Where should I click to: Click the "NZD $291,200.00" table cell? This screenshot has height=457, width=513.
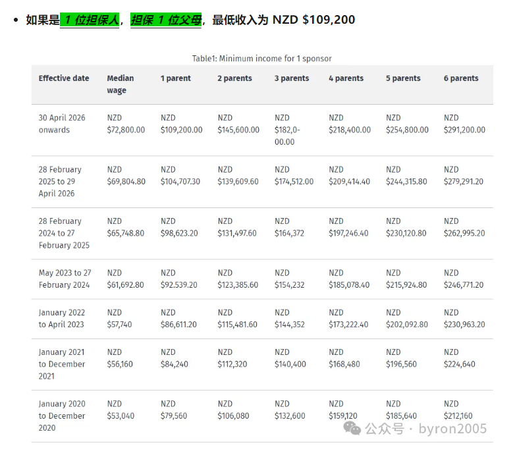point(464,124)
